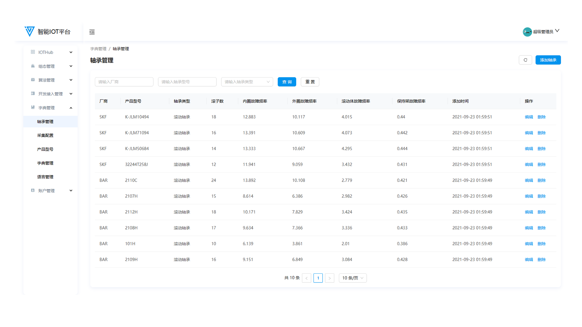Click the 账户管理 sidebar icon
Screen dimensions: 582x327
point(33,190)
